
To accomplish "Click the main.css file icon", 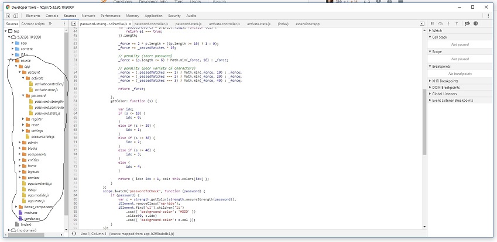I will tap(20, 213).
